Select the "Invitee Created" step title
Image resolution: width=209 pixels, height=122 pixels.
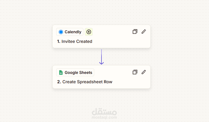(x=77, y=41)
